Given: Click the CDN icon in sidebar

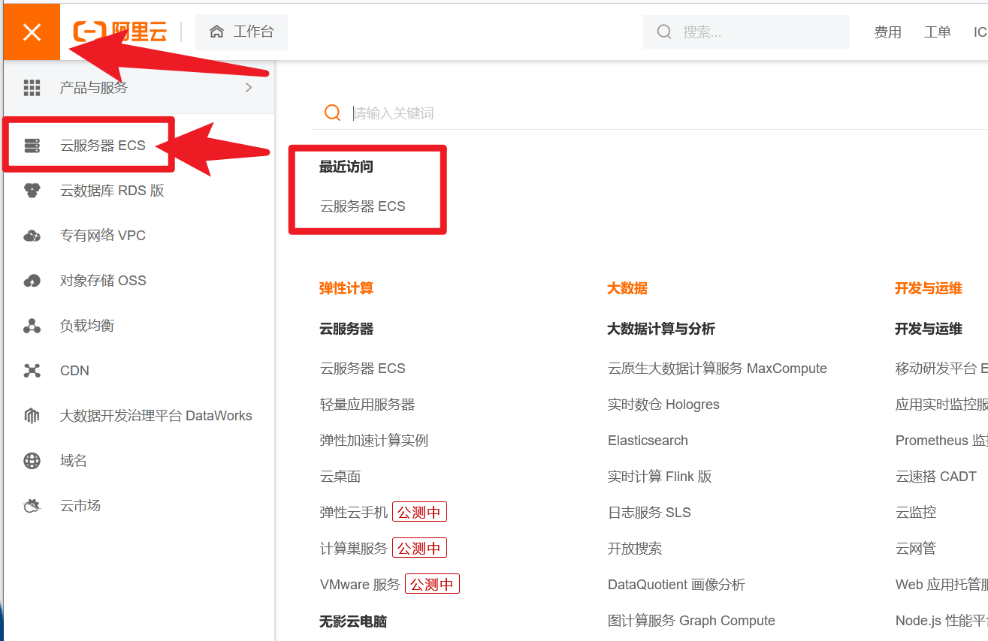Looking at the screenshot, I should click(32, 371).
